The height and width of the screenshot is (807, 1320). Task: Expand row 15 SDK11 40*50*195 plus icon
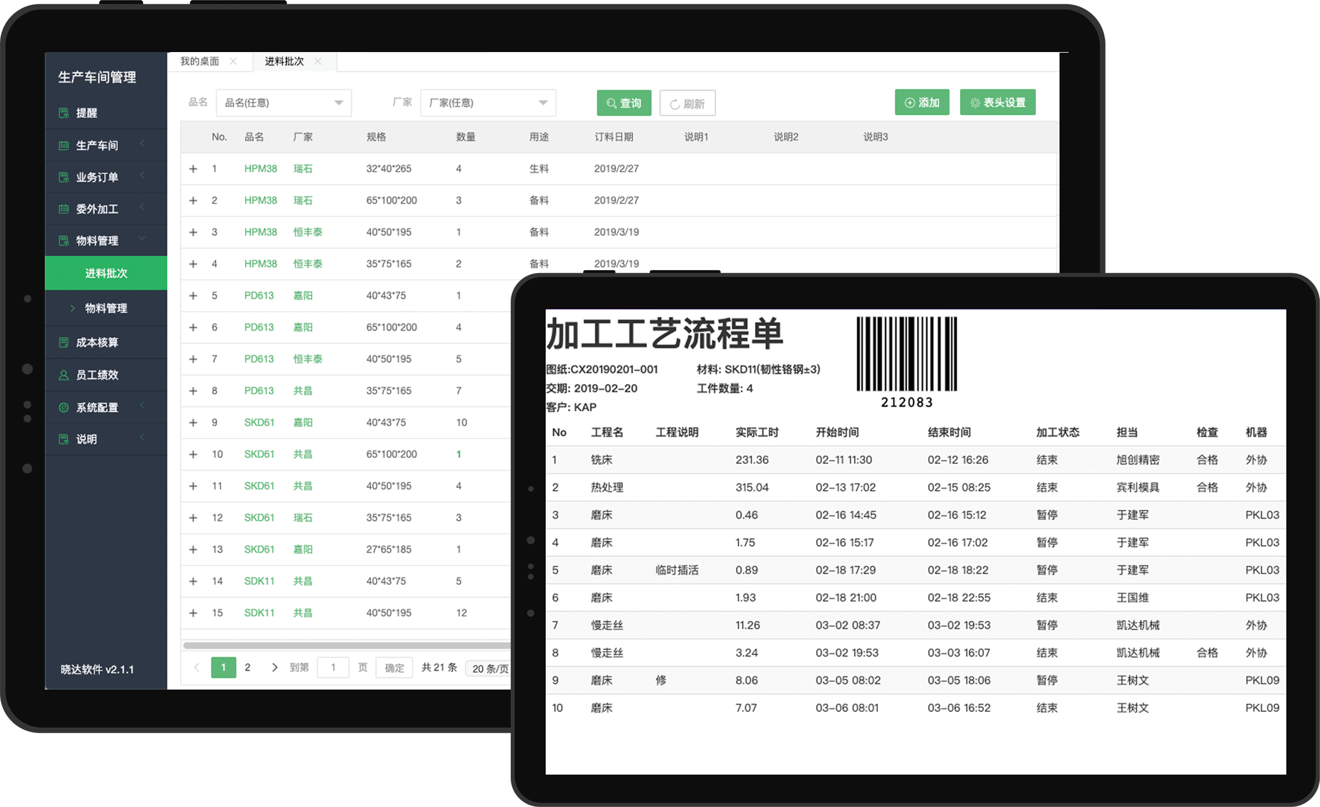[x=193, y=613]
